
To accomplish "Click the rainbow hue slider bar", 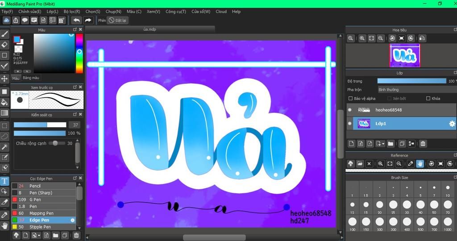I will tap(79, 53).
